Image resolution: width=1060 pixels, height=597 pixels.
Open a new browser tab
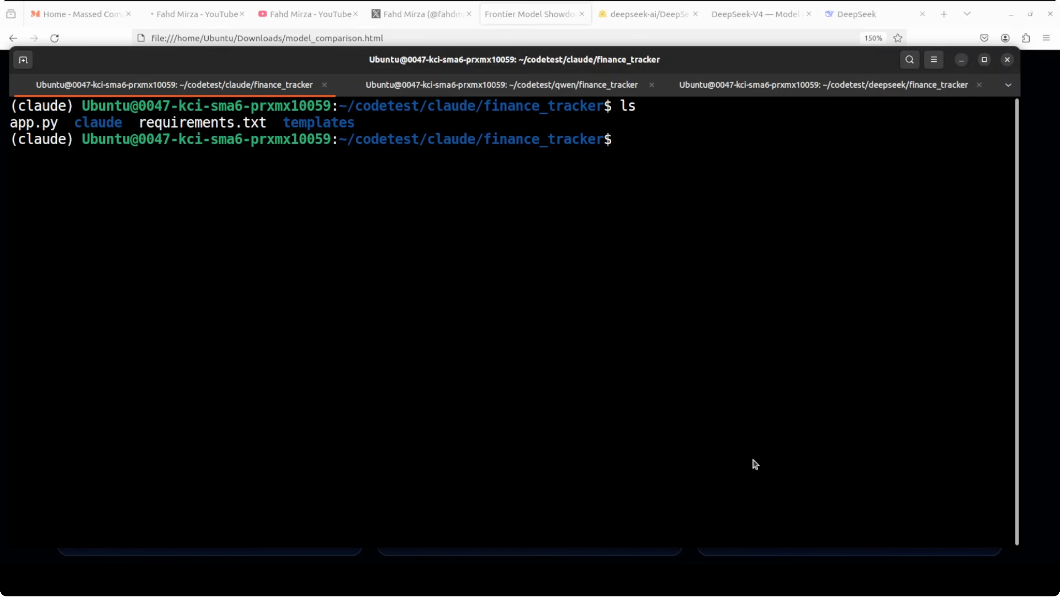pyautogui.click(x=944, y=14)
